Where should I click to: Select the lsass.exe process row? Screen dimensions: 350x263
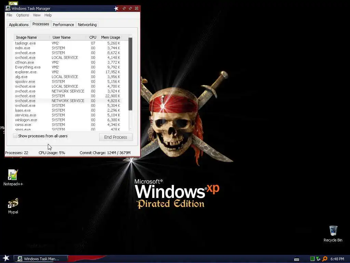[x=68, y=110]
